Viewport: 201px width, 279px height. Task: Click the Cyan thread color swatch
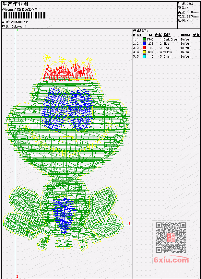144,56
